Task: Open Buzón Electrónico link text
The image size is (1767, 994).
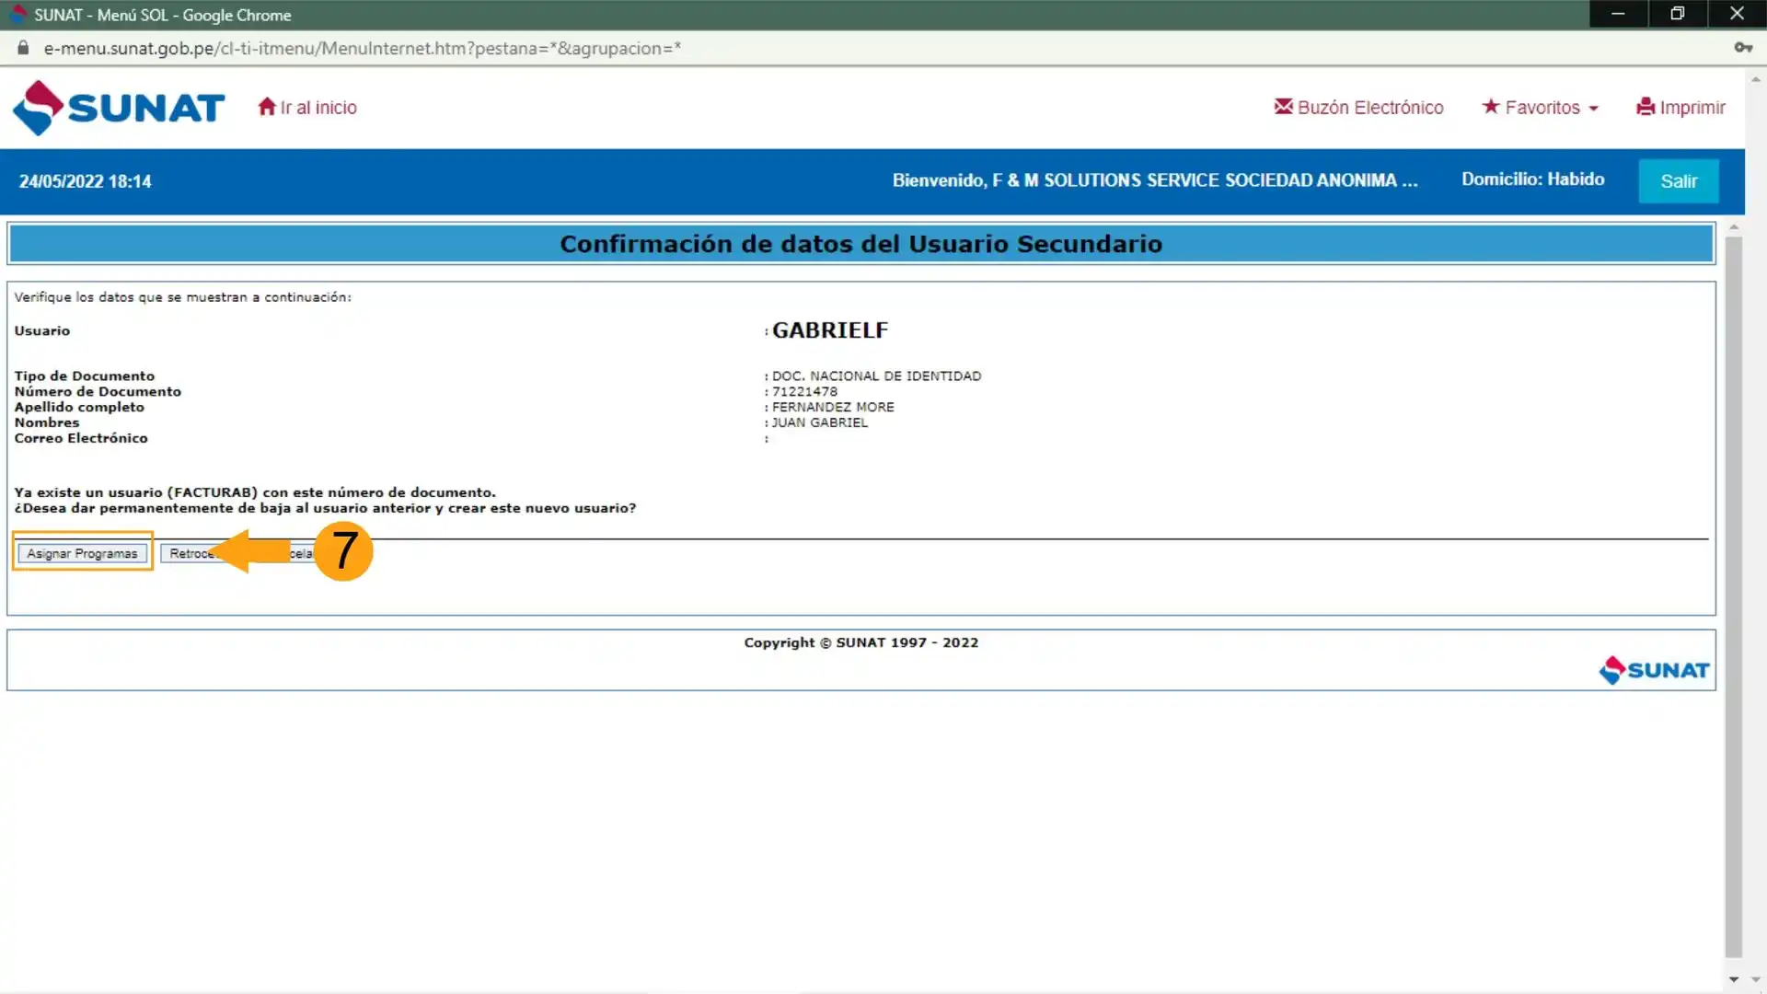Action: [x=1369, y=108]
